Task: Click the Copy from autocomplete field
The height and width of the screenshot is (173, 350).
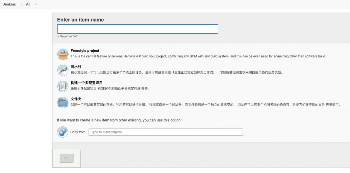Action: (x=166, y=132)
